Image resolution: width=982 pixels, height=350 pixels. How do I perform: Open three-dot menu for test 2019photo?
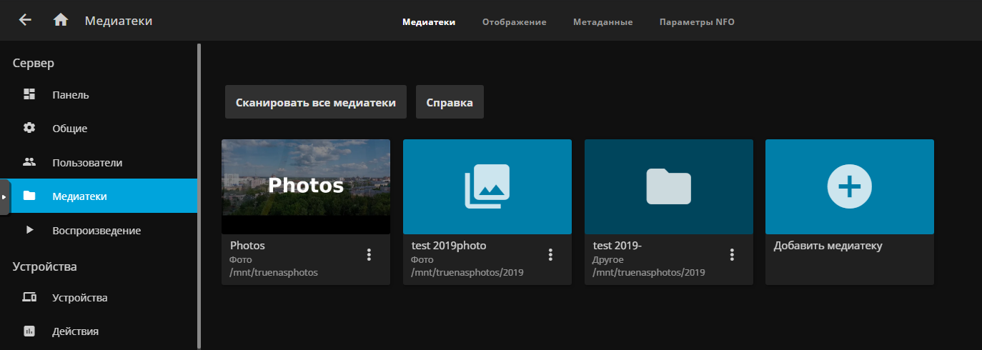coord(550,254)
